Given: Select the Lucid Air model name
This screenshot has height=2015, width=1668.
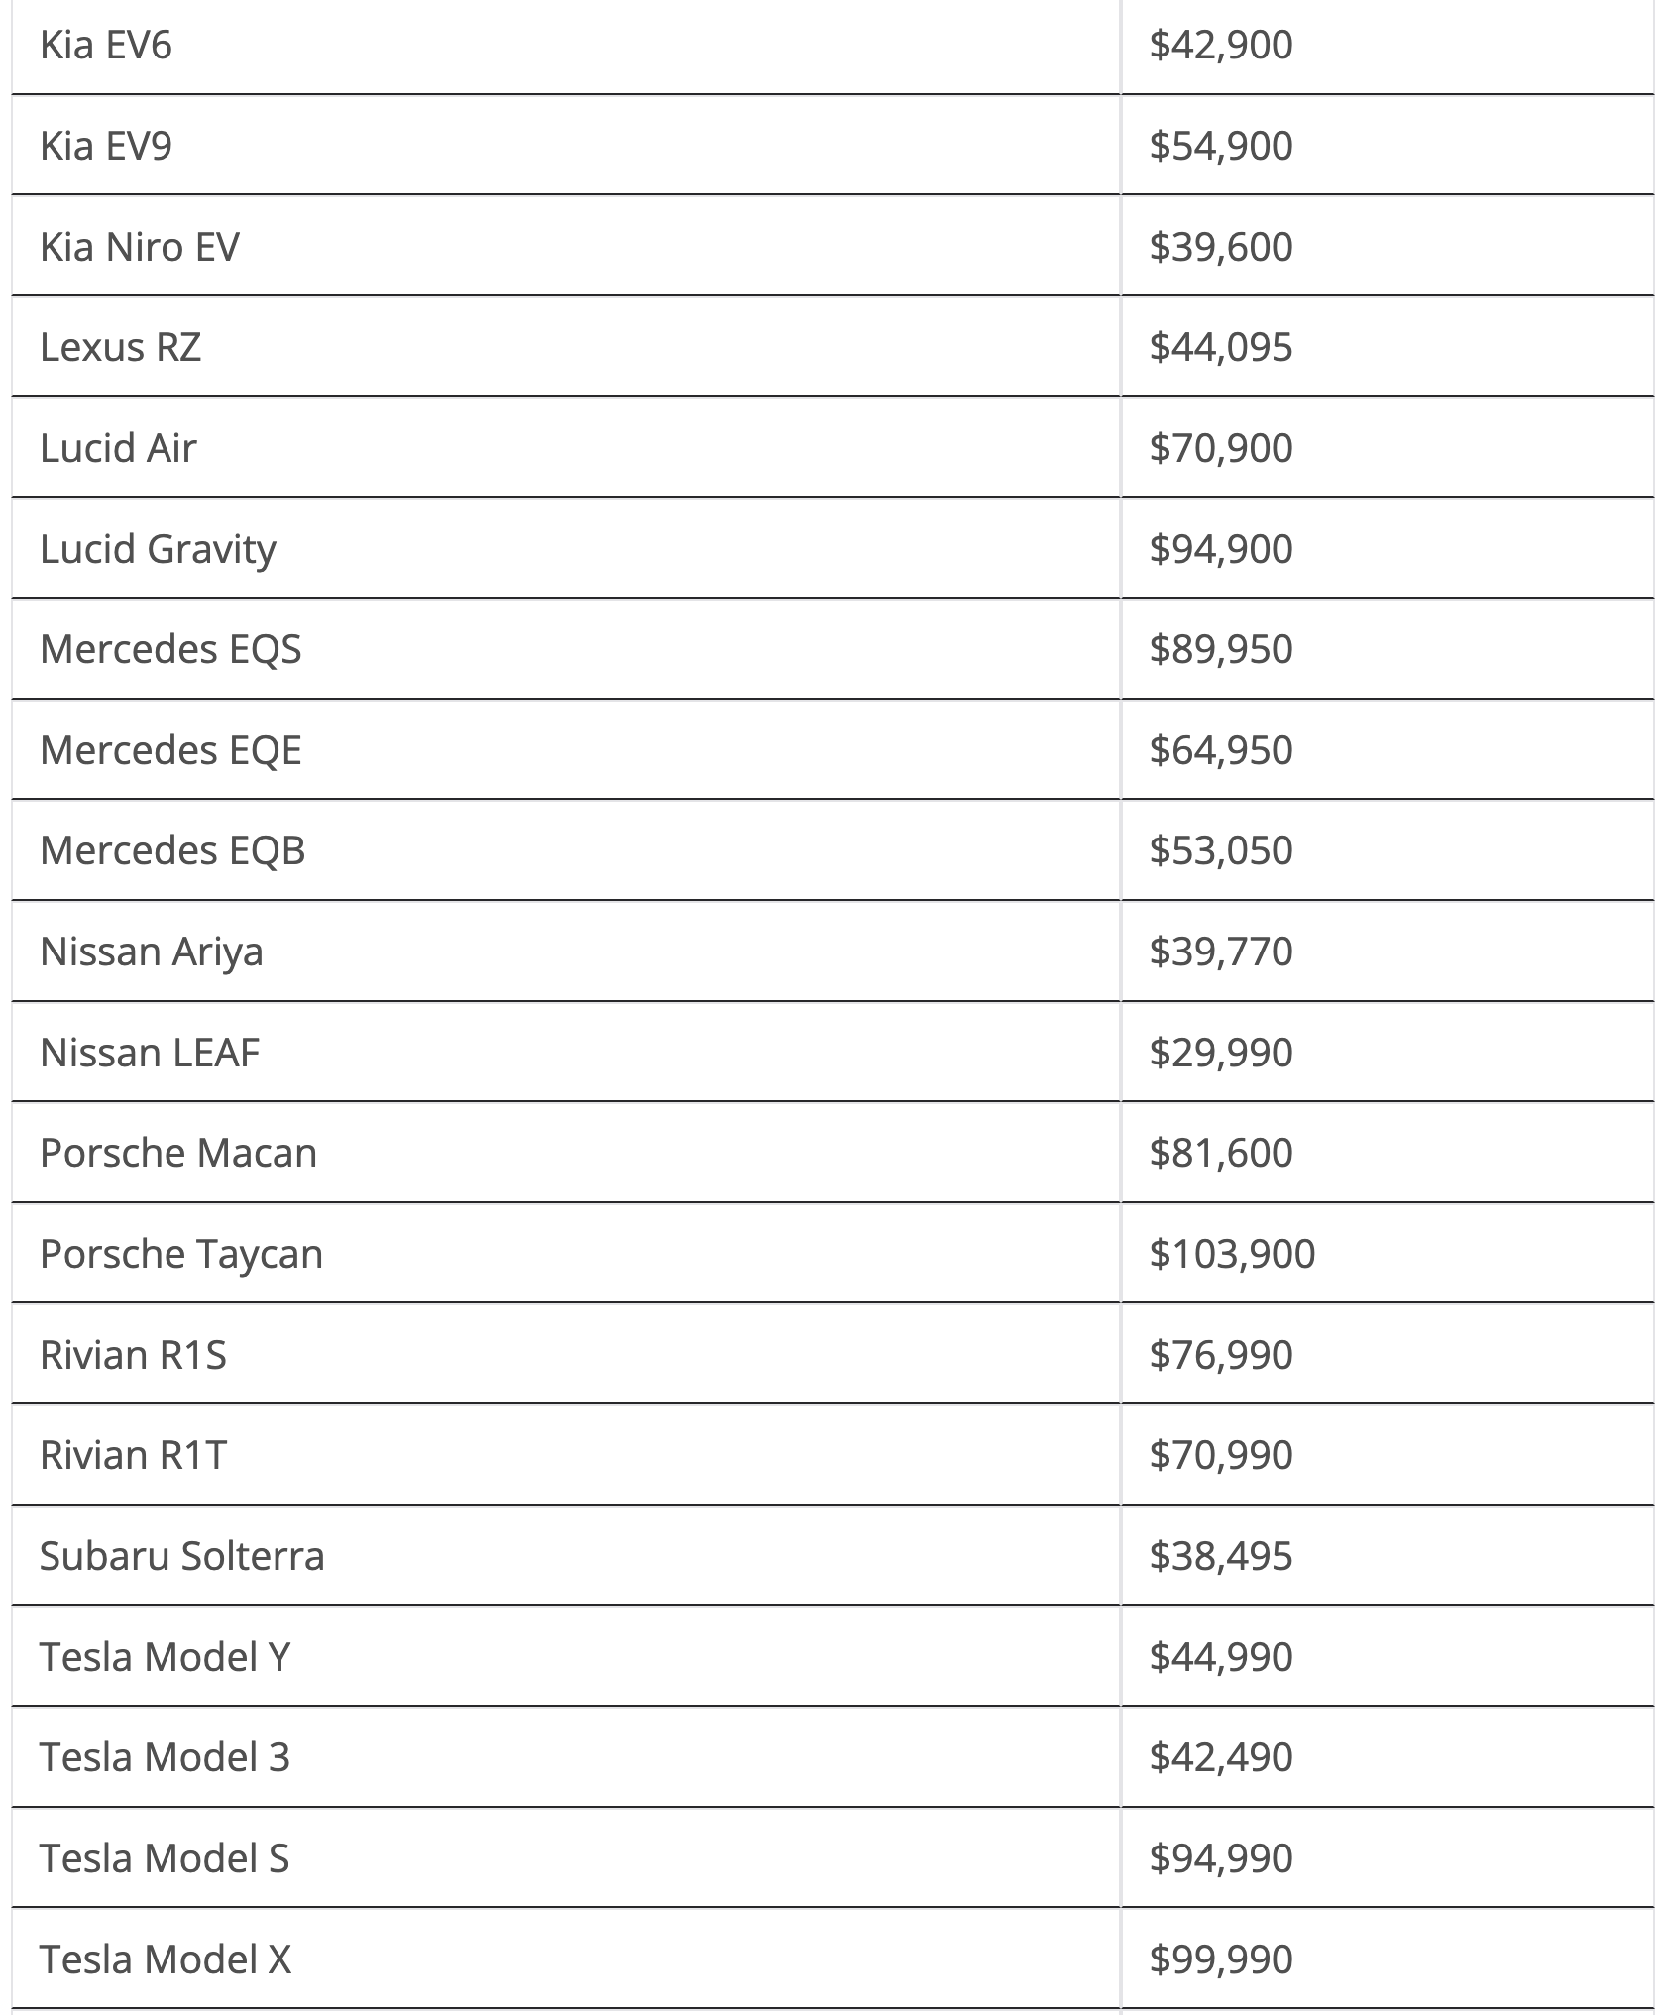Looking at the screenshot, I should point(118,448).
